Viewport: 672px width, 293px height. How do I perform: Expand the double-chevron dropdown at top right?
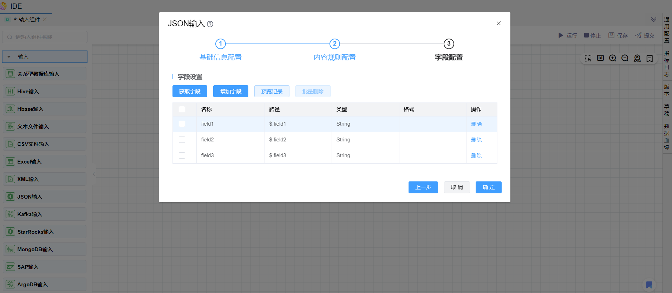pyautogui.click(x=653, y=20)
